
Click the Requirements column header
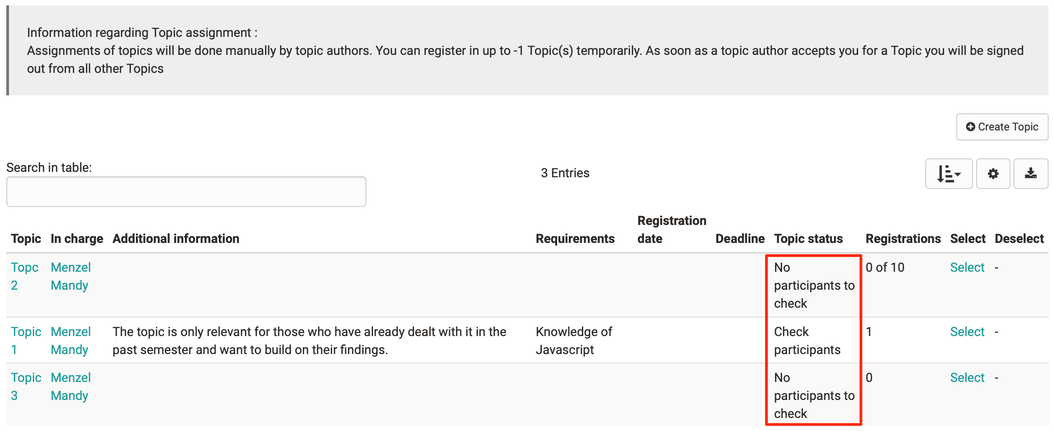click(575, 238)
